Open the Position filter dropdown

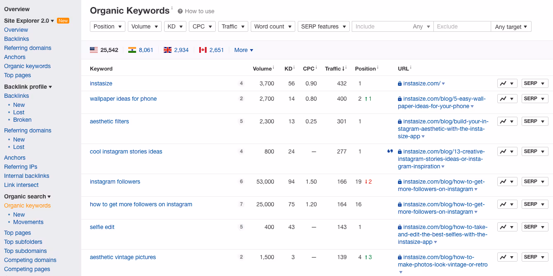(108, 26)
